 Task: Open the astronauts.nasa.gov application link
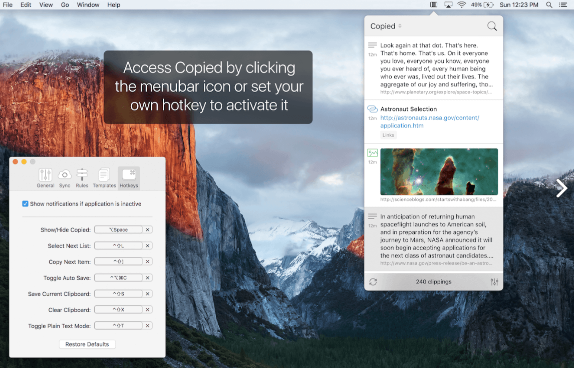(x=429, y=121)
